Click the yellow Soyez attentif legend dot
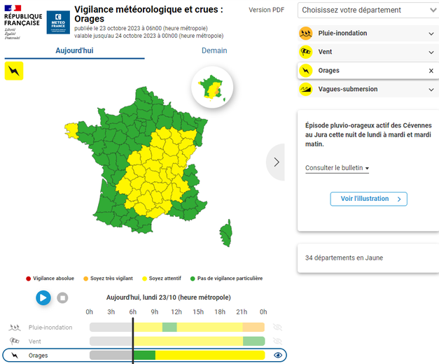This screenshot has width=439, height=364. click(x=144, y=279)
